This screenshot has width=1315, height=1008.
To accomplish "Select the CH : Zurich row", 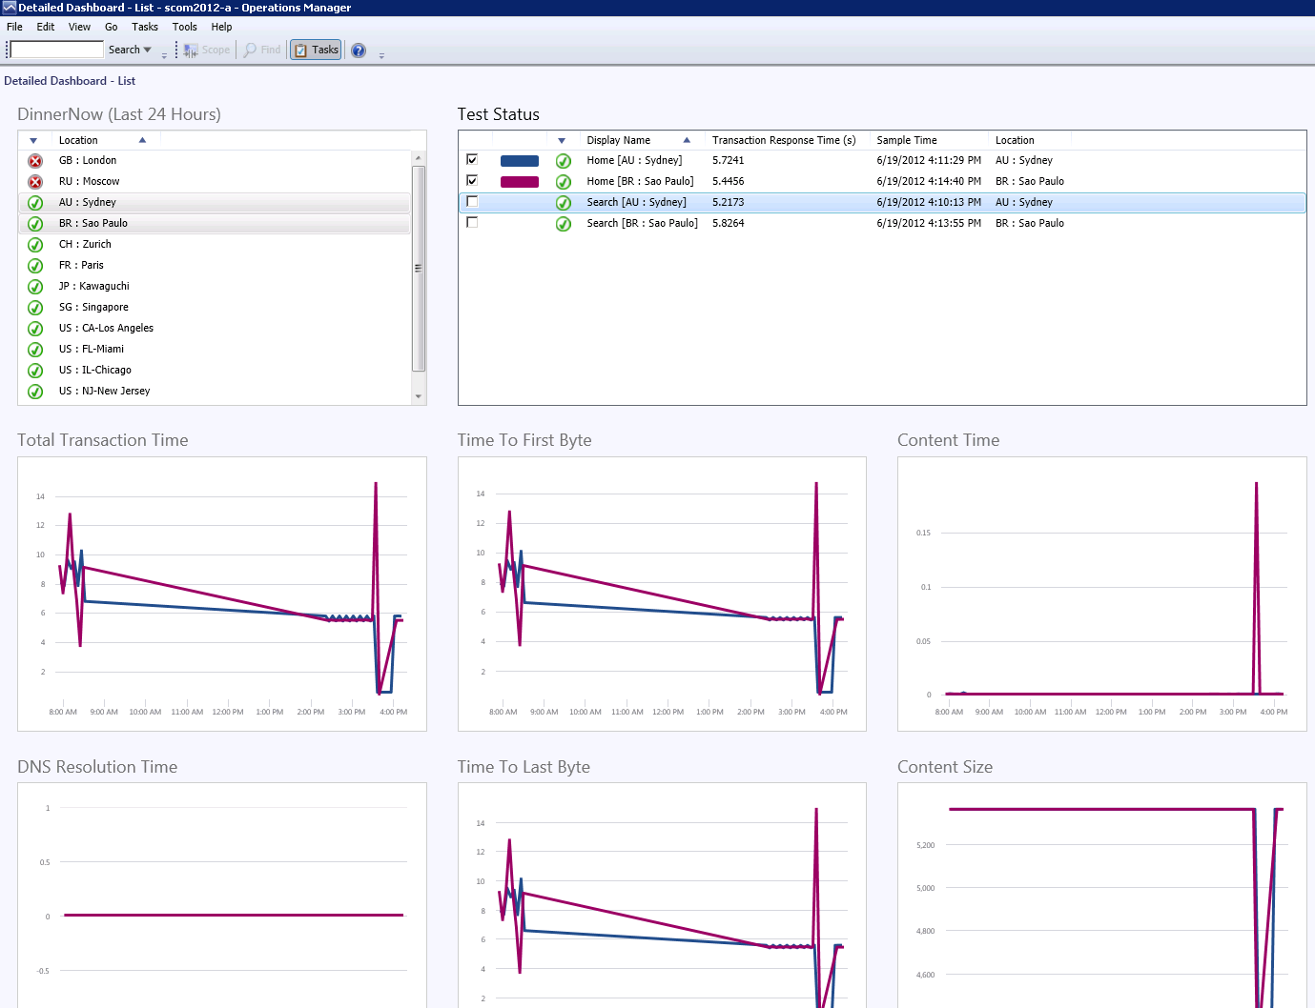I will pos(216,245).
